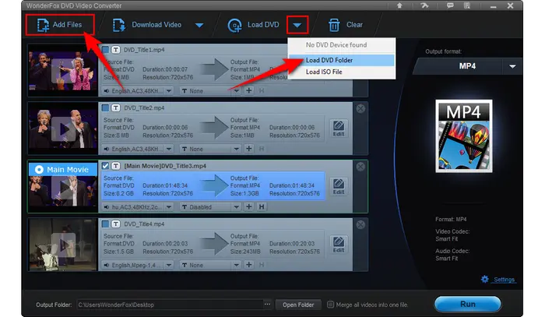
Task: Click the H icon in Main Movie row
Action: click(262, 207)
